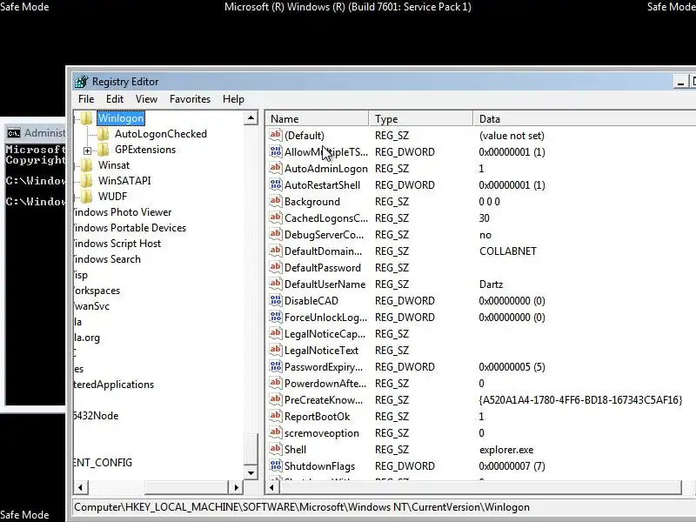
Task: Click the icon beside DefaultDomain... value
Action: click(x=275, y=251)
